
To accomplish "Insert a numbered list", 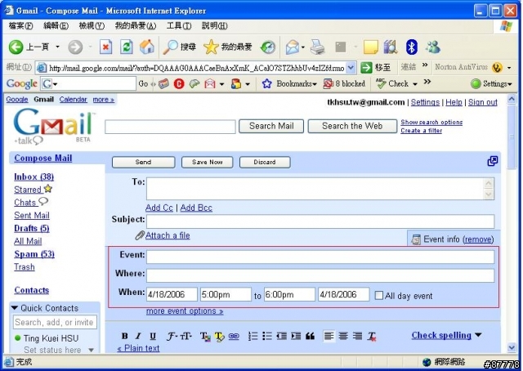I will pyautogui.click(x=253, y=336).
